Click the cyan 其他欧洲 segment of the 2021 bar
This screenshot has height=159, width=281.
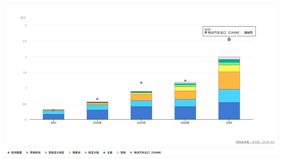pyautogui.click(x=53, y=113)
